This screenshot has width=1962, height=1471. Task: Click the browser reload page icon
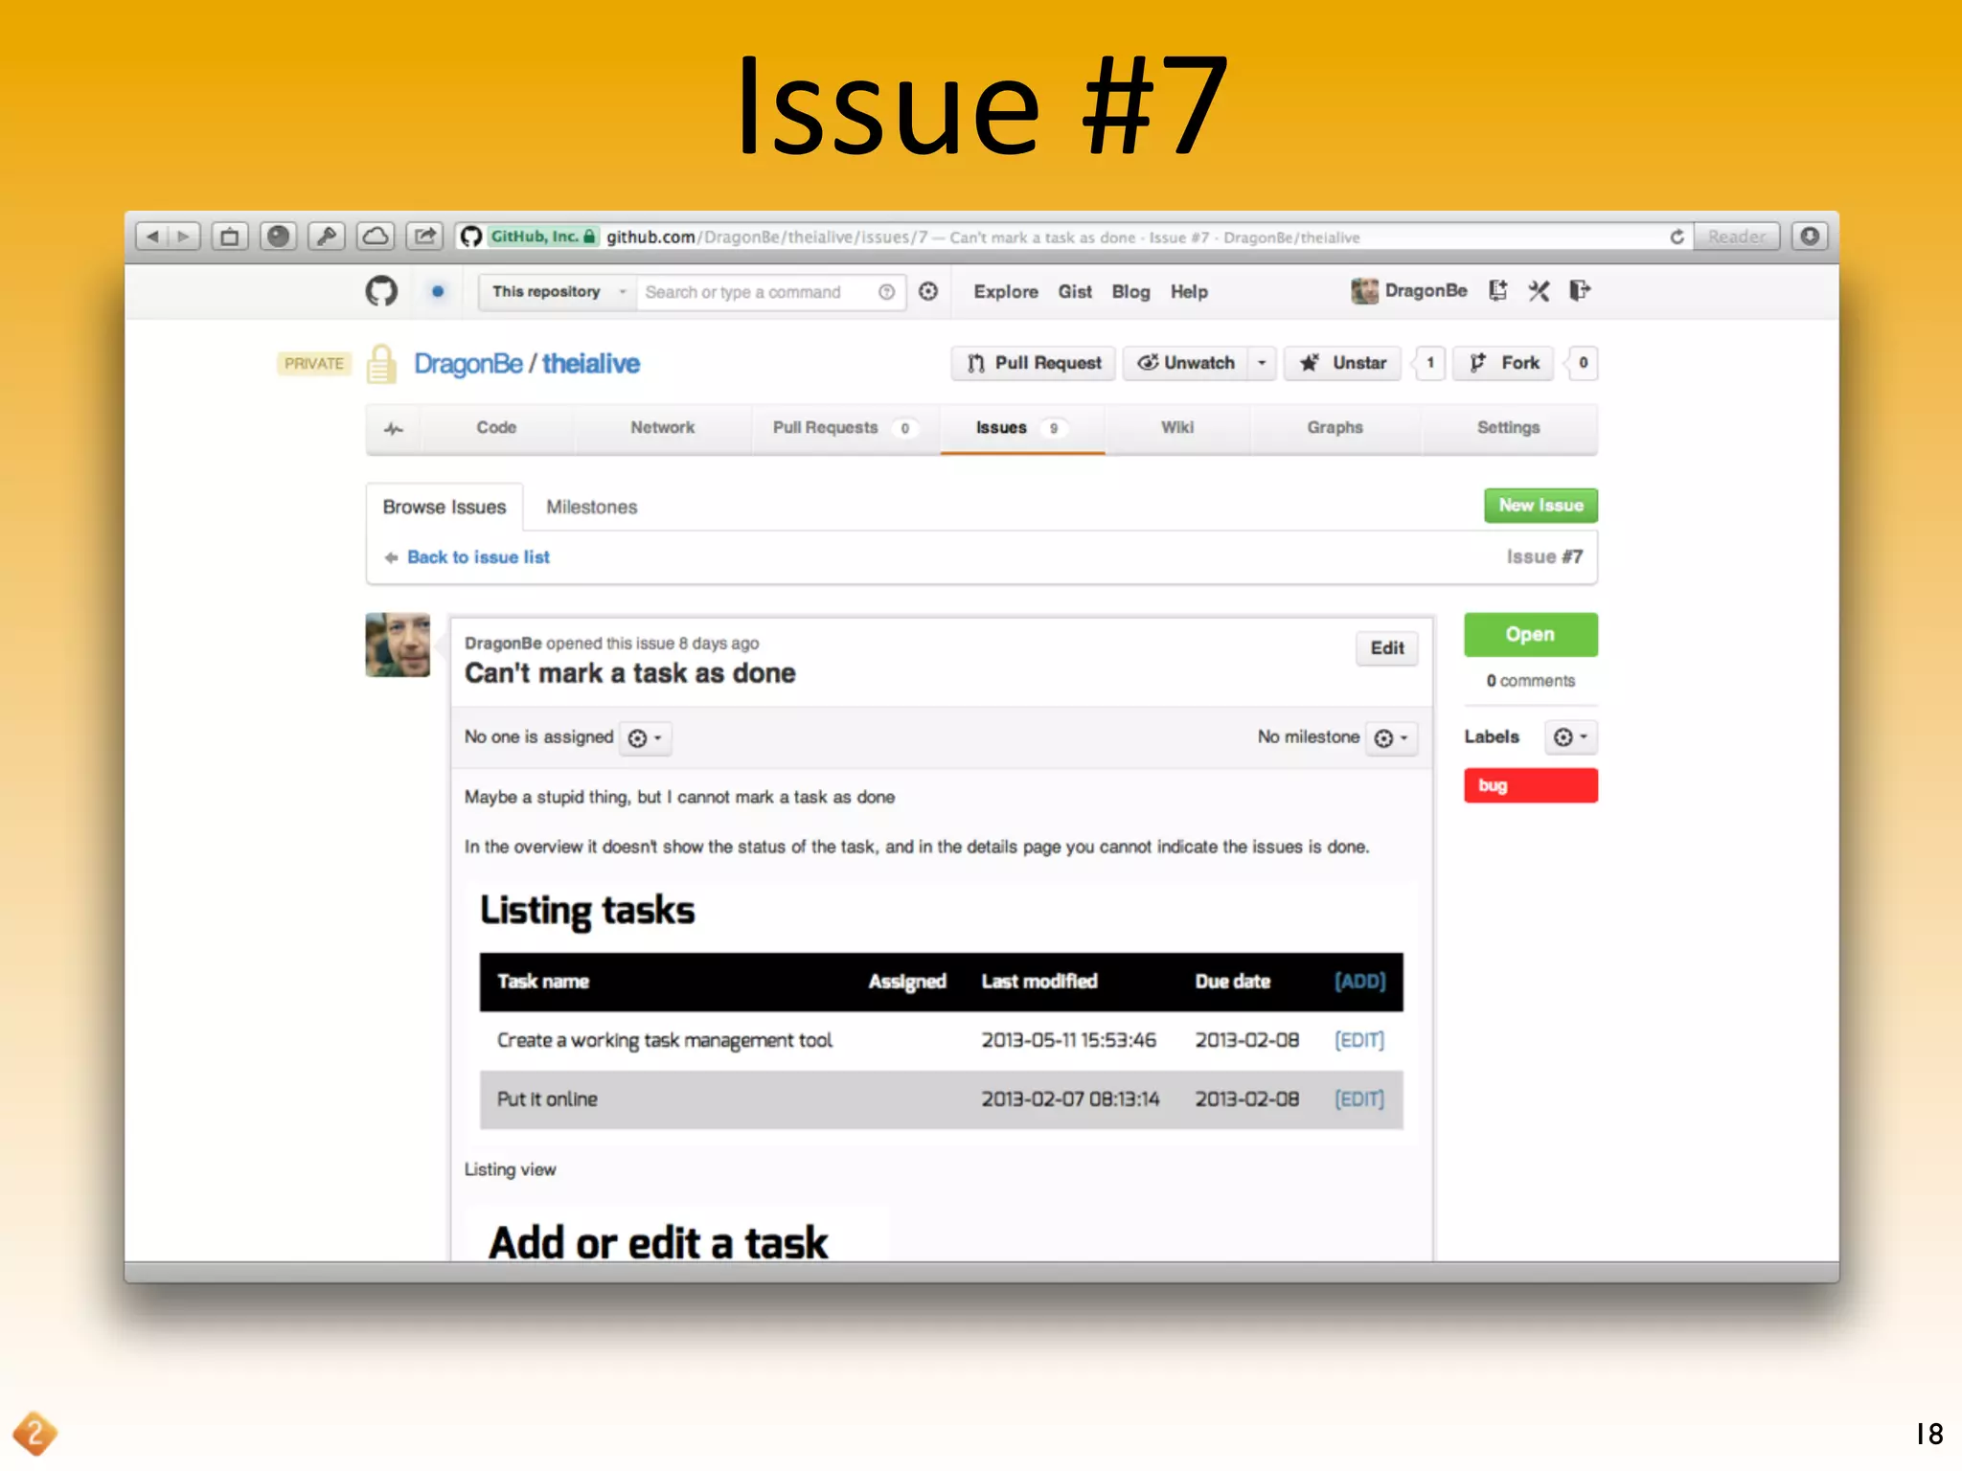pos(1677,237)
